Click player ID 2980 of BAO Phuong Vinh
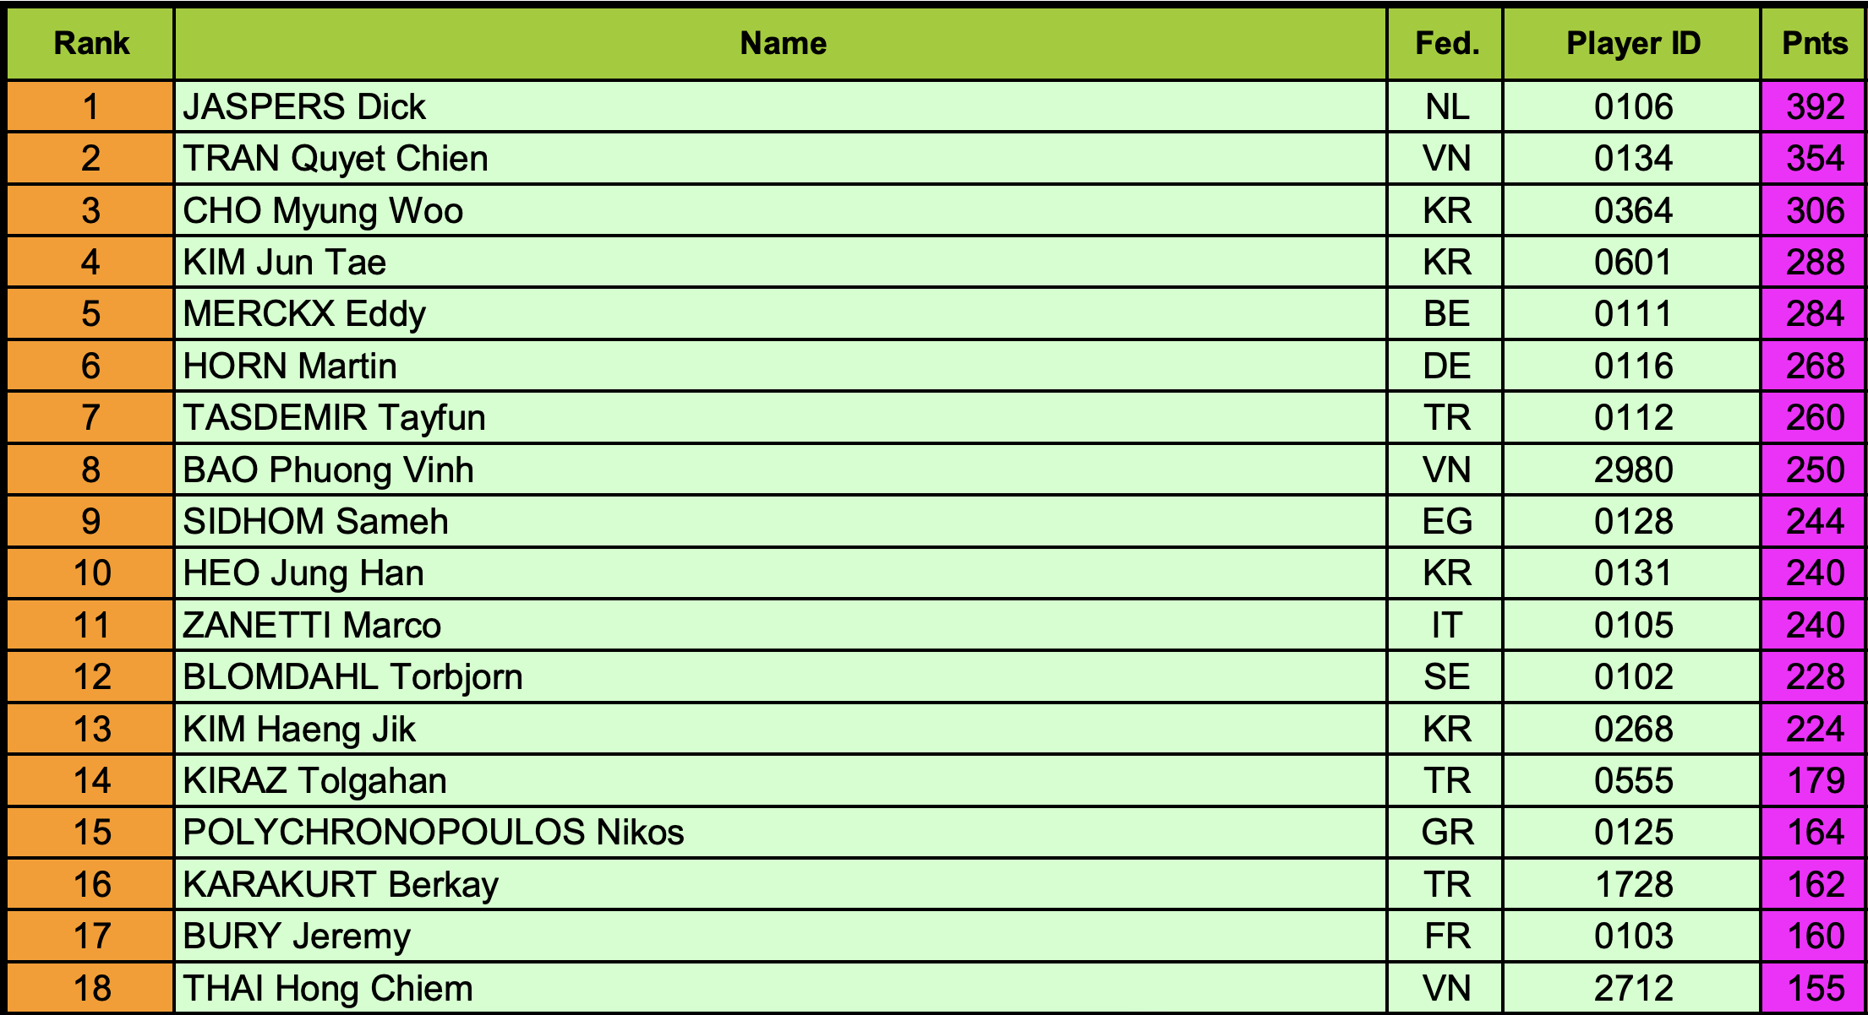Image resolution: width=1868 pixels, height=1015 pixels. click(x=1632, y=470)
